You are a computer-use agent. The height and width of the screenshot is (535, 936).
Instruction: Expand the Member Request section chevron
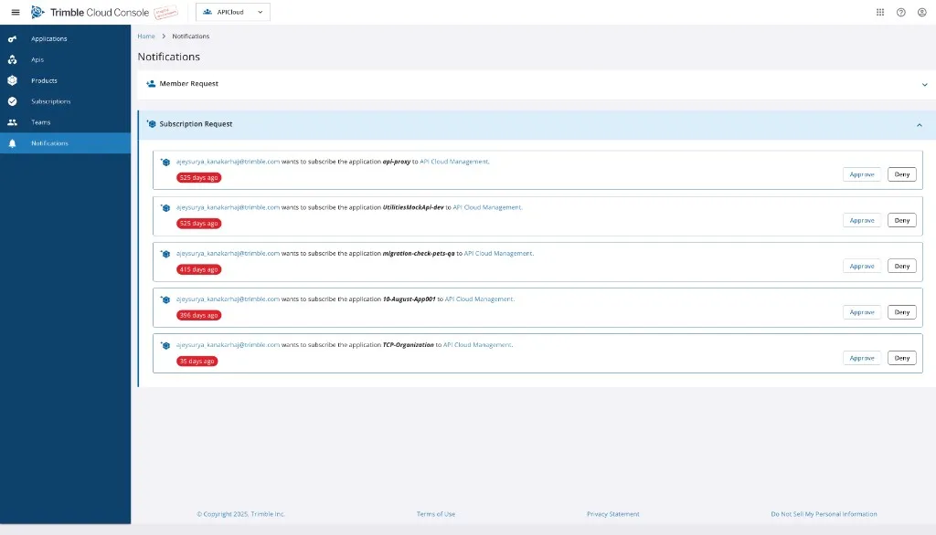click(924, 85)
